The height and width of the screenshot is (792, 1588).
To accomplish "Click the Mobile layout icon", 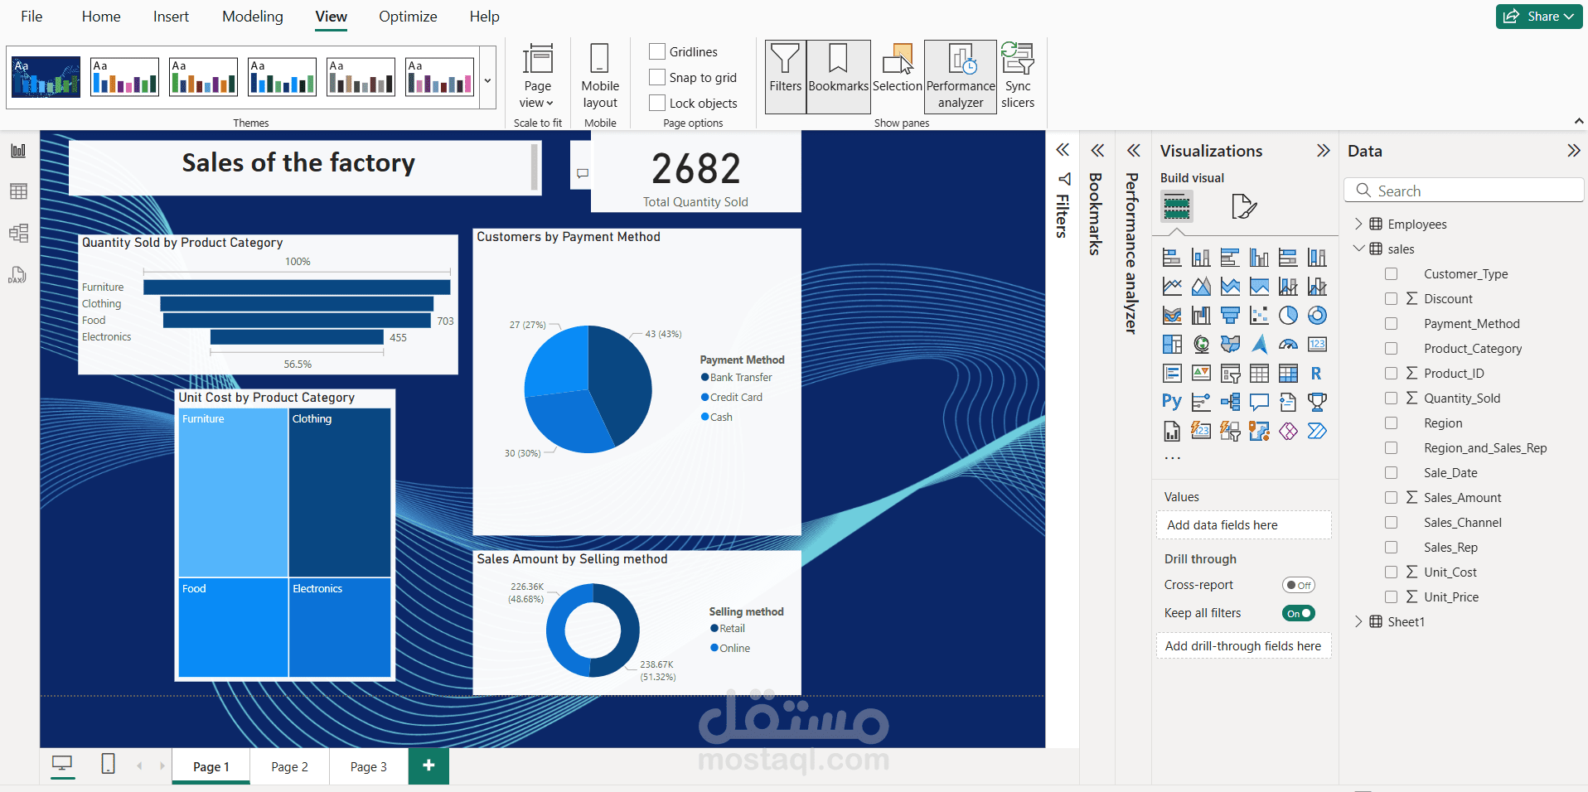I will [600, 76].
